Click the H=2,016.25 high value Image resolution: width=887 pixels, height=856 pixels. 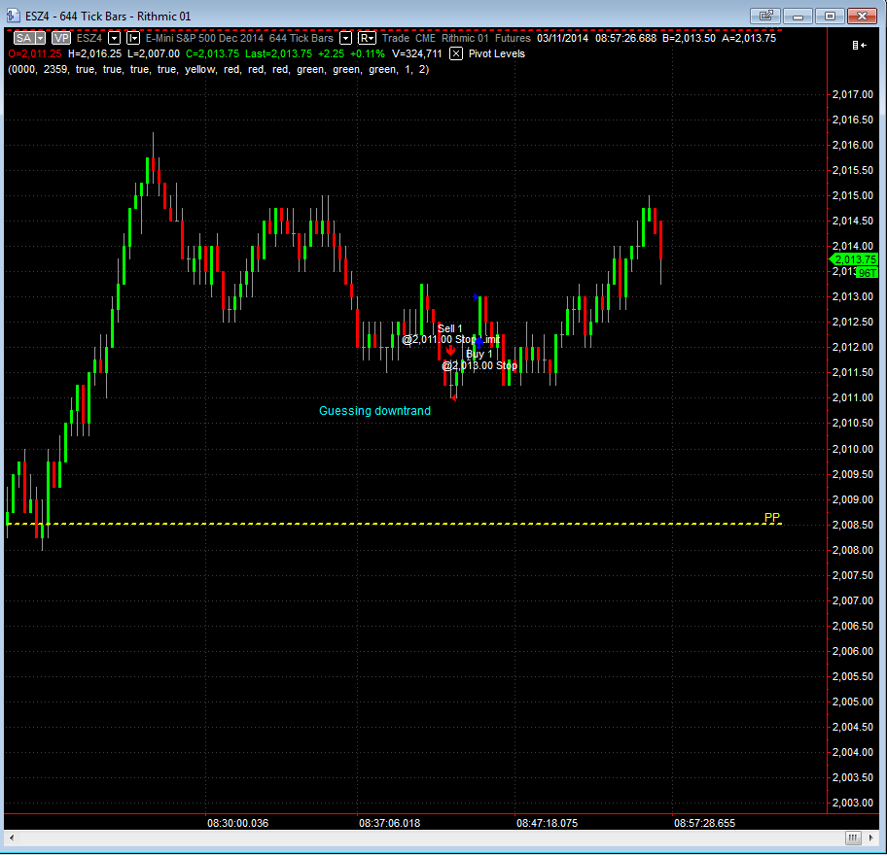(x=94, y=53)
